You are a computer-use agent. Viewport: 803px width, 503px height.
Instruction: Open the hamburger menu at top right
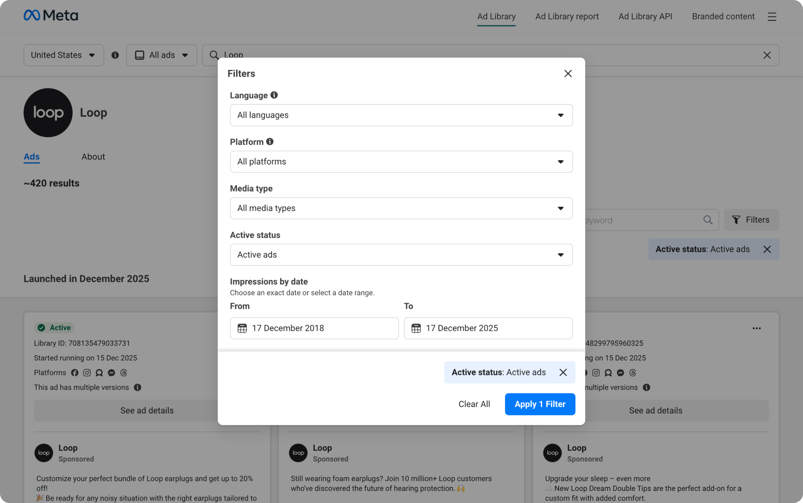coord(772,17)
